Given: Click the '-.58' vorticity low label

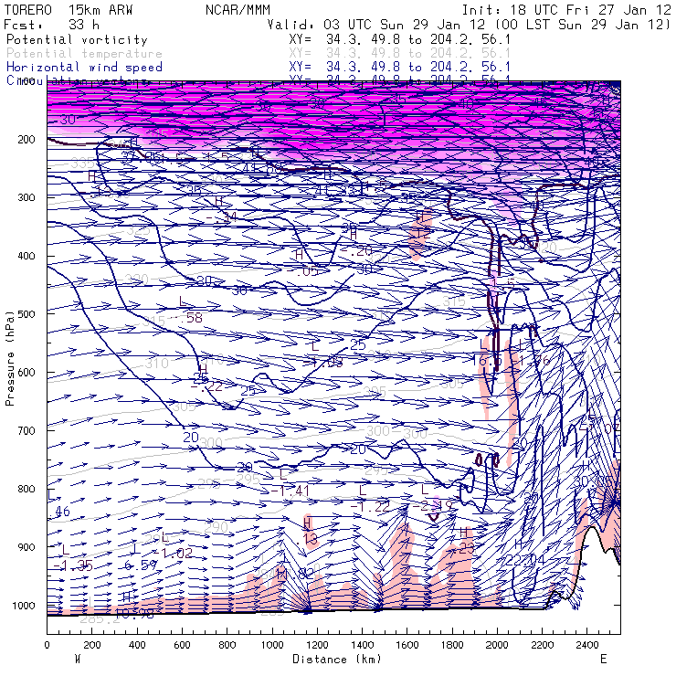Looking at the screenshot, I should click(x=186, y=318).
